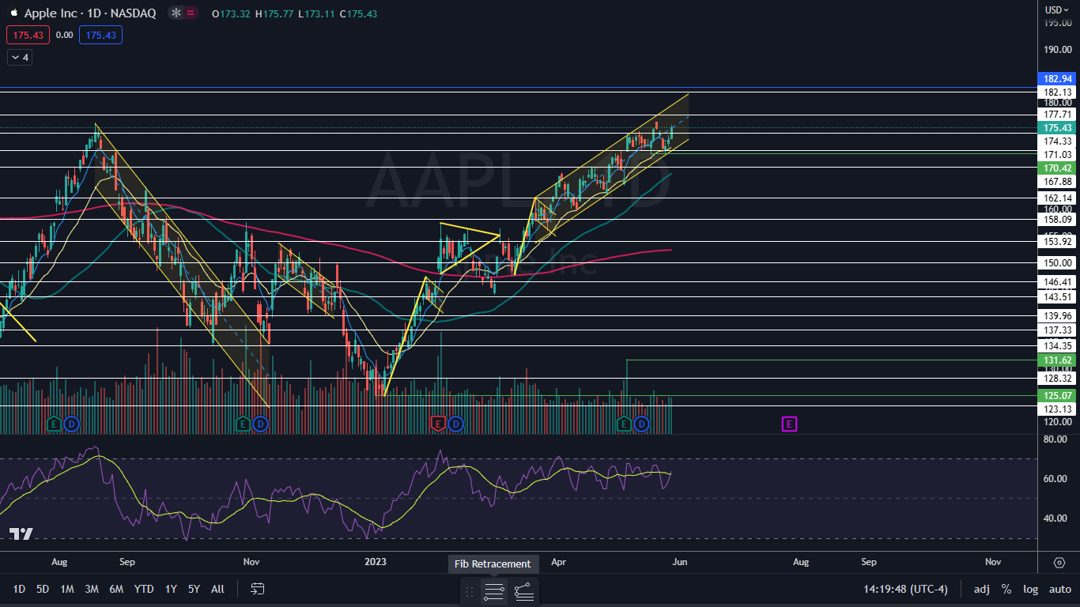Open chart settings gear icon
Screen dimensions: 1080x607
1059,562
